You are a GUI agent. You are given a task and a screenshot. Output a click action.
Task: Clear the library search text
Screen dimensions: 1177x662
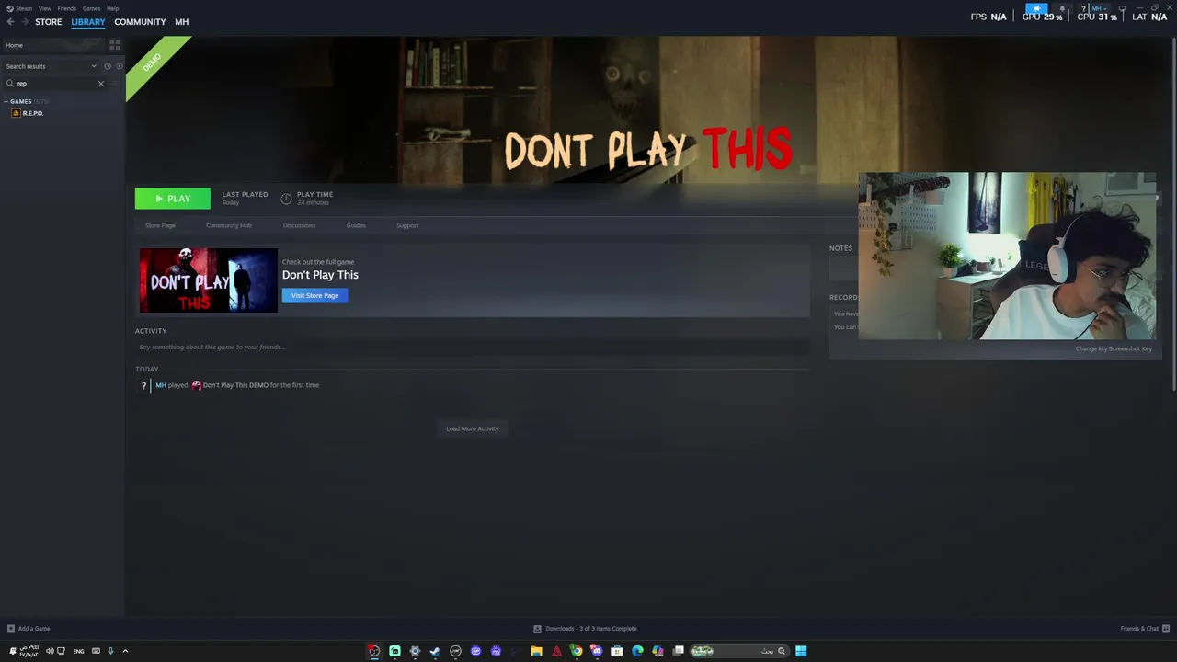point(101,84)
